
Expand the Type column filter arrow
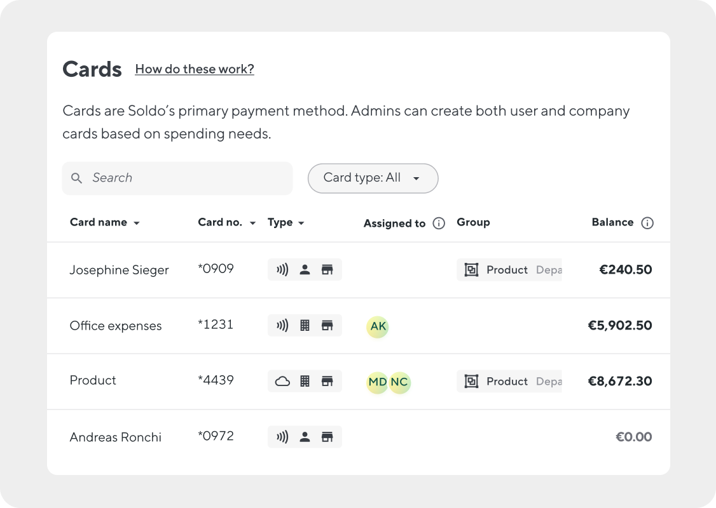coord(301,224)
